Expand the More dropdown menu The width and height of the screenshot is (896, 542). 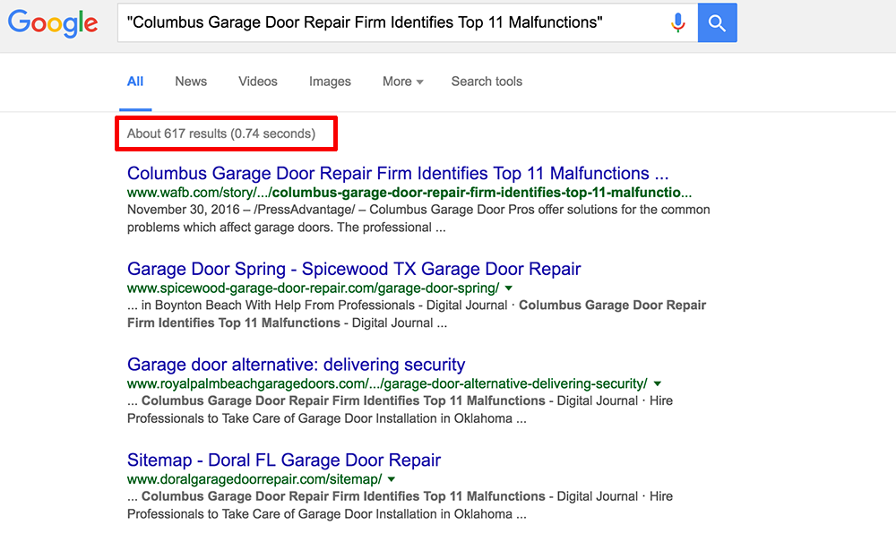[x=403, y=82]
